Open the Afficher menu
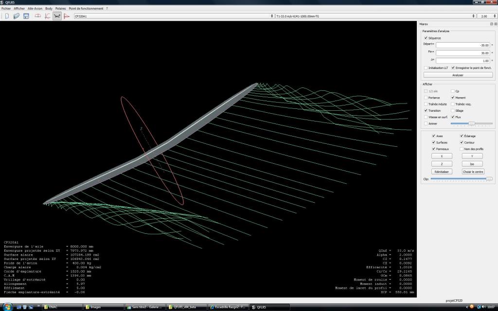 (x=19, y=9)
